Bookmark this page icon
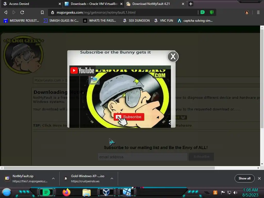The height and width of the screenshot is (198, 264). point(42,12)
